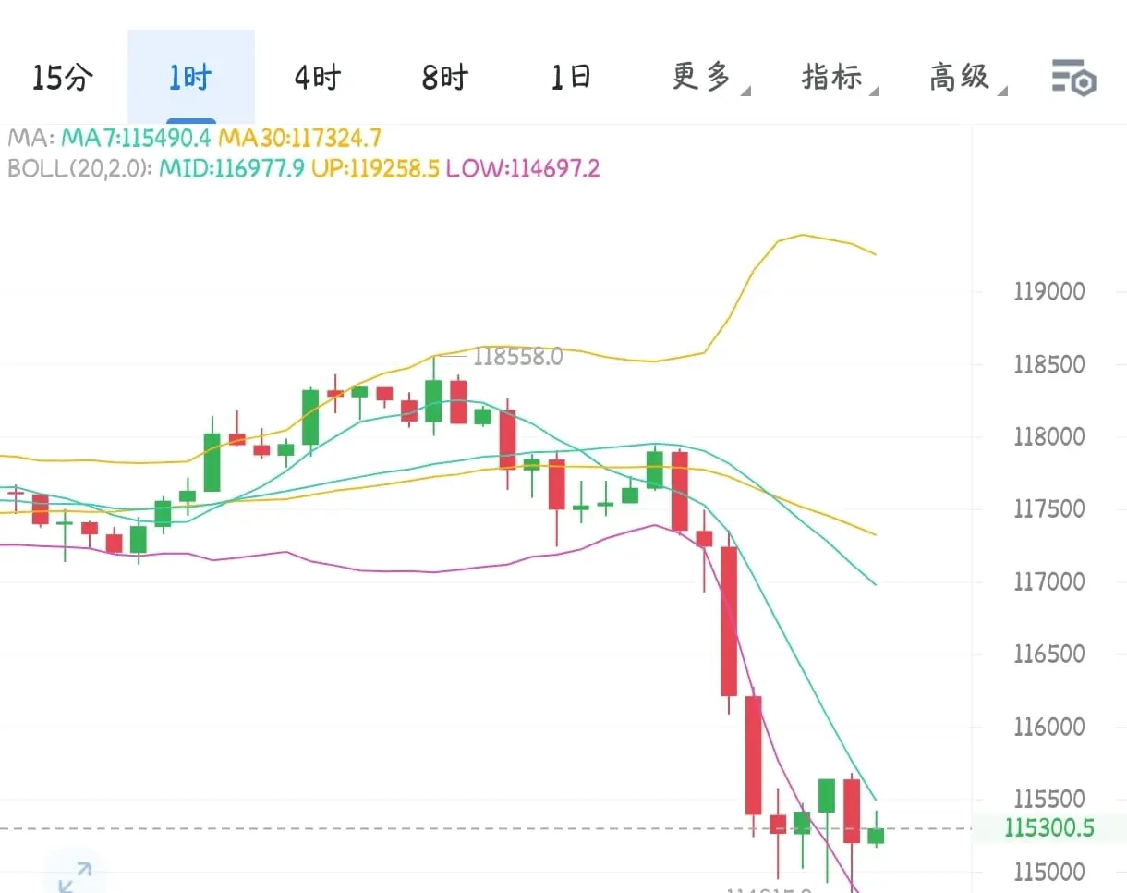Open the 指标 indicators dropdown

(x=839, y=78)
